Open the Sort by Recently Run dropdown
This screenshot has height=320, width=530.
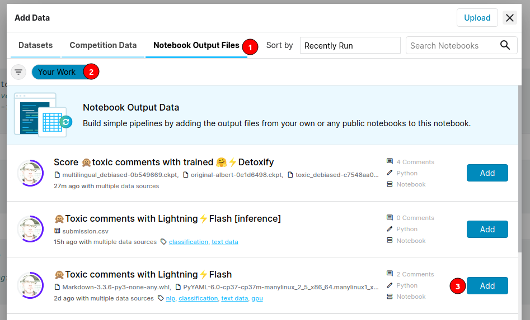(350, 45)
